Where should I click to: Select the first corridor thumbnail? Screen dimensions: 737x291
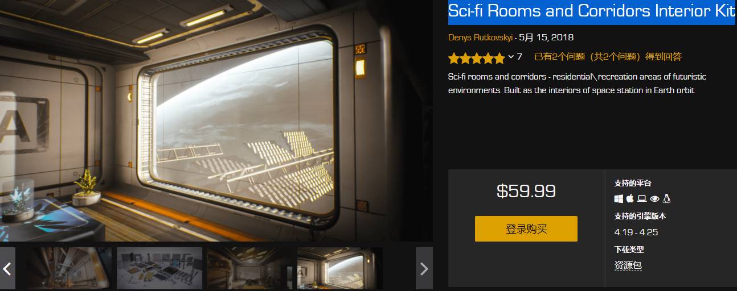pos(69,268)
